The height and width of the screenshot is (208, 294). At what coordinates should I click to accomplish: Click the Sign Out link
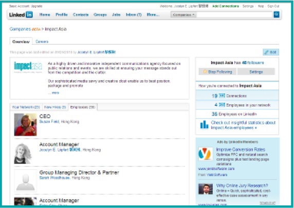click(273, 6)
